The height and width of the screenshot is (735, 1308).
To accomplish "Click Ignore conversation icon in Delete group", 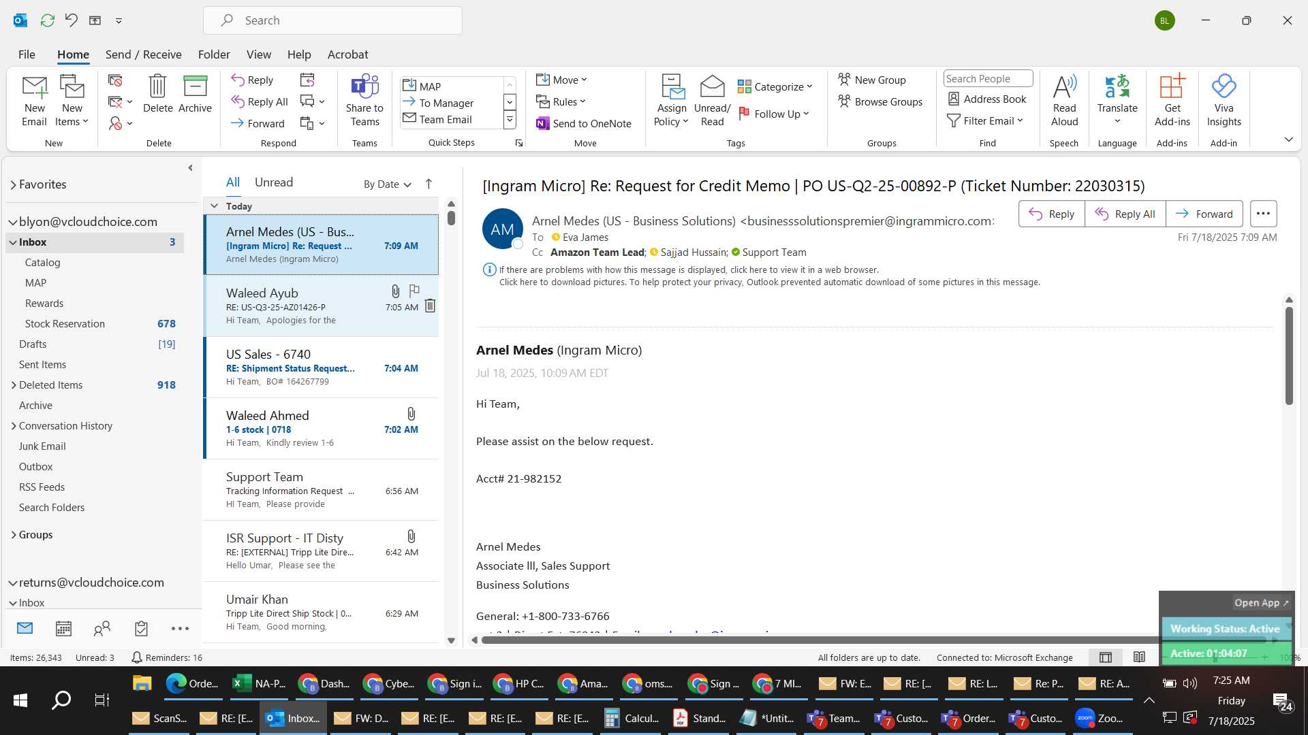I will (x=115, y=80).
